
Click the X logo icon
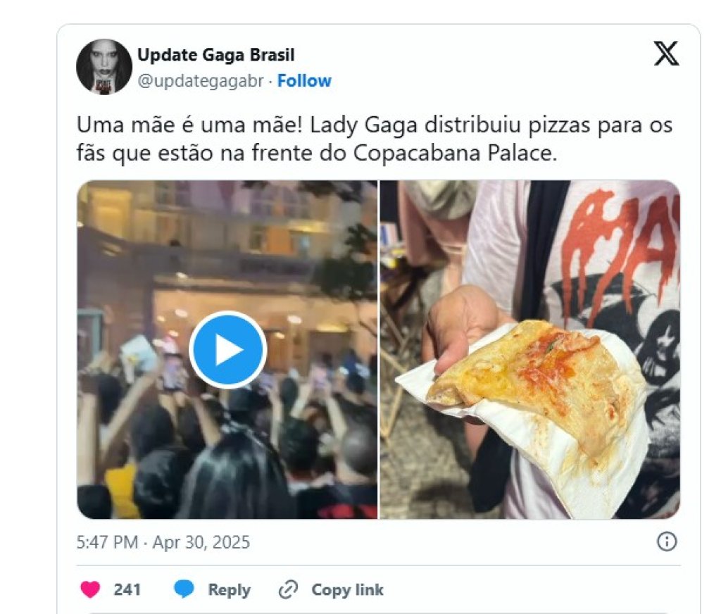666,54
